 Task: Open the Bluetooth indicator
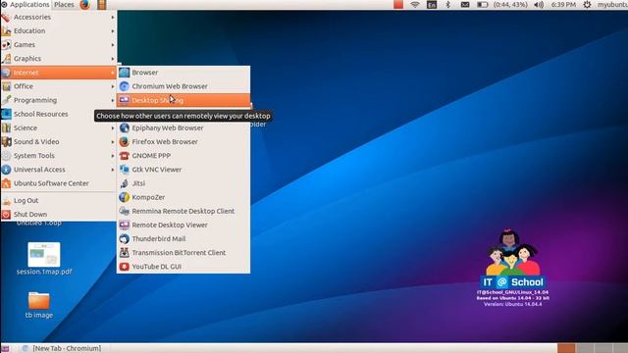[448, 5]
